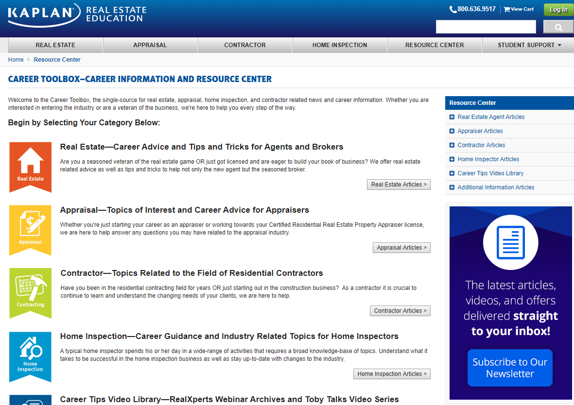
Task: Click the green Log In button
Action: (x=558, y=10)
